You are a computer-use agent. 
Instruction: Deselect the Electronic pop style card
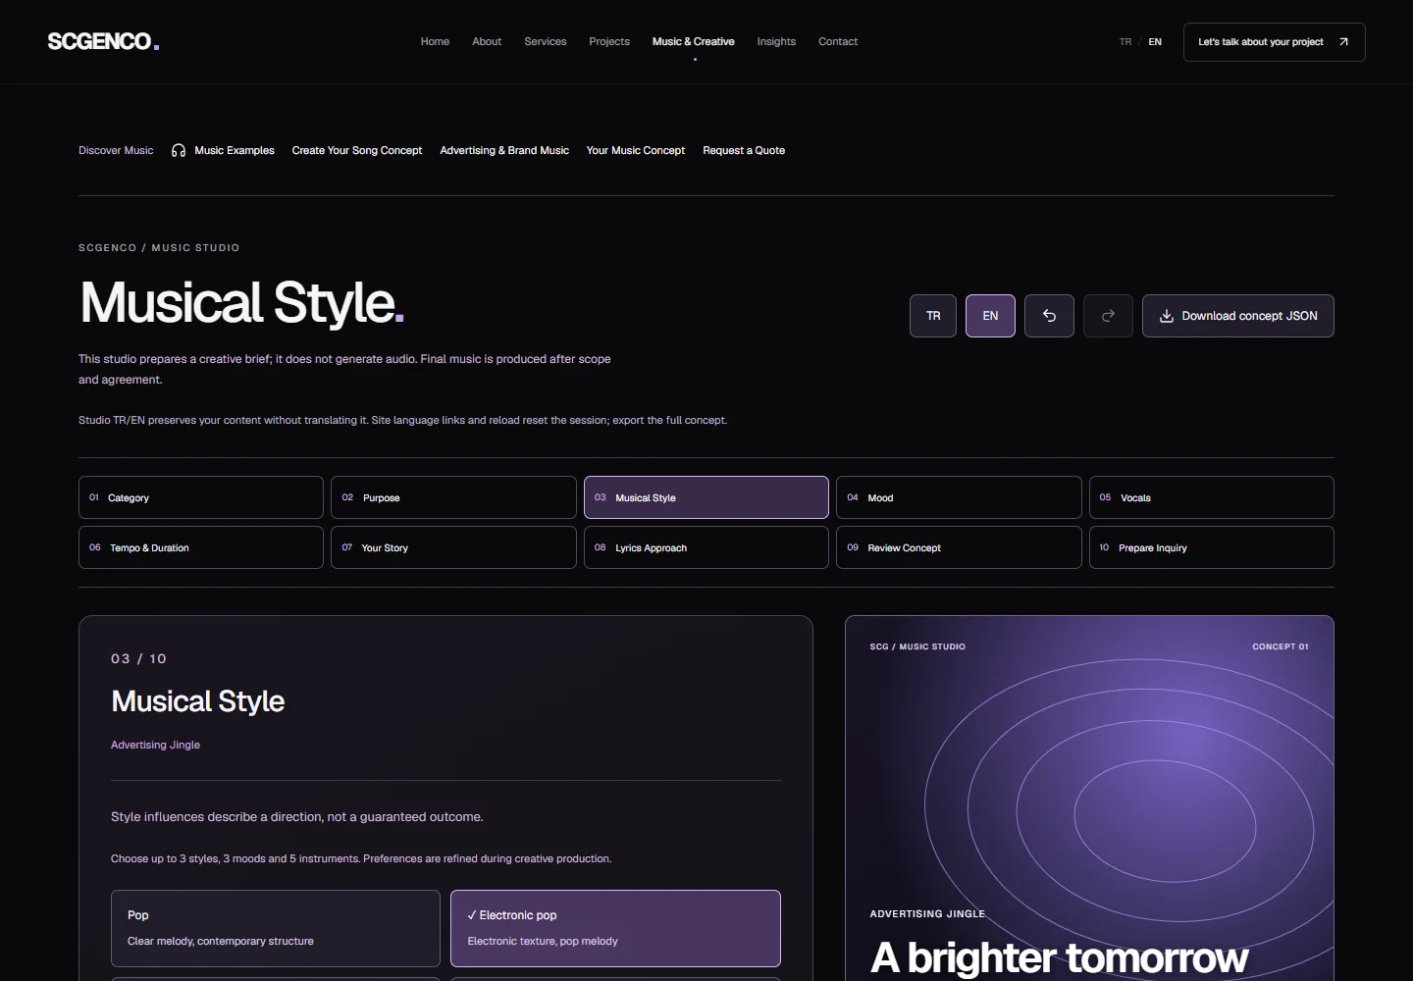tap(615, 928)
